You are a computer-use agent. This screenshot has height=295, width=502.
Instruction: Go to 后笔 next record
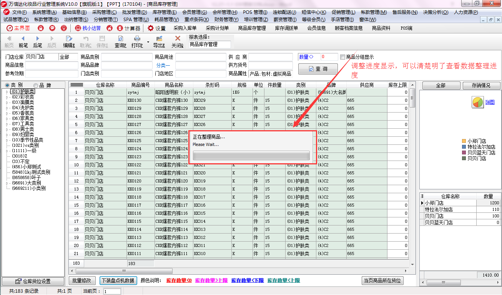(37, 41)
